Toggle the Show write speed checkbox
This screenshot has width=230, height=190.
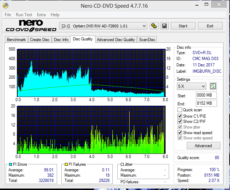180,138
